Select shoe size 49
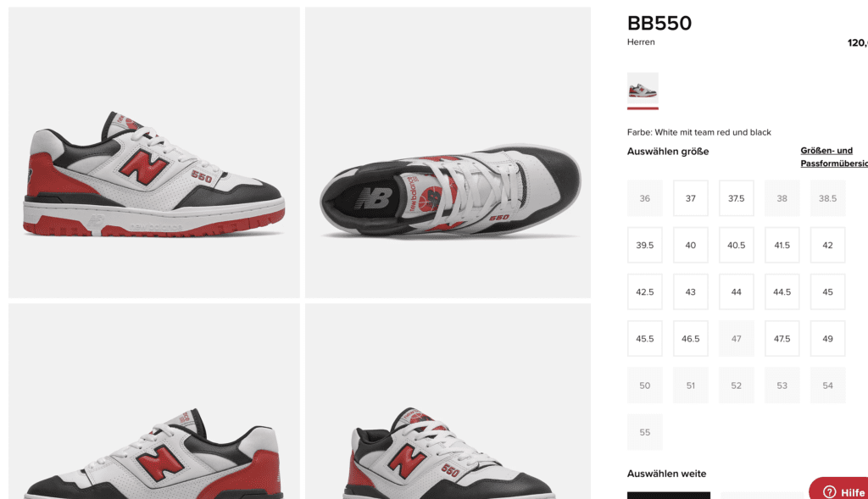Screen dimensions: 868x499 [827, 339]
